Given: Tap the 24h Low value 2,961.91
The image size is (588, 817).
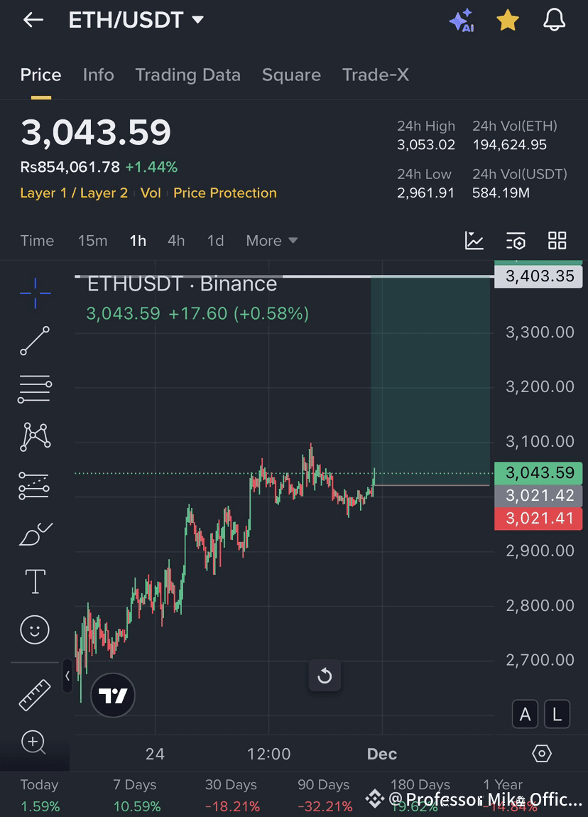Looking at the screenshot, I should (x=425, y=193).
